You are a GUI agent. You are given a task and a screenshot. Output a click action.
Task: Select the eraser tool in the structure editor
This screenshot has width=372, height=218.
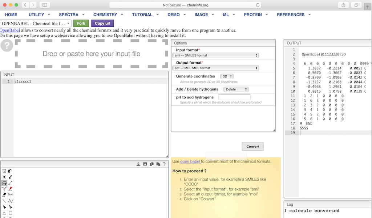tap(4, 194)
